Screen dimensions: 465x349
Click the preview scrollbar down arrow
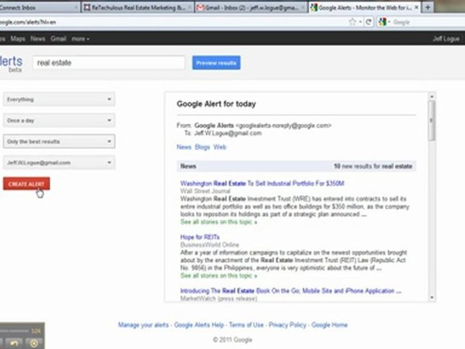(432, 297)
